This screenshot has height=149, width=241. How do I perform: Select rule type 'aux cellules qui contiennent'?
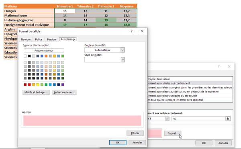pos(190,83)
